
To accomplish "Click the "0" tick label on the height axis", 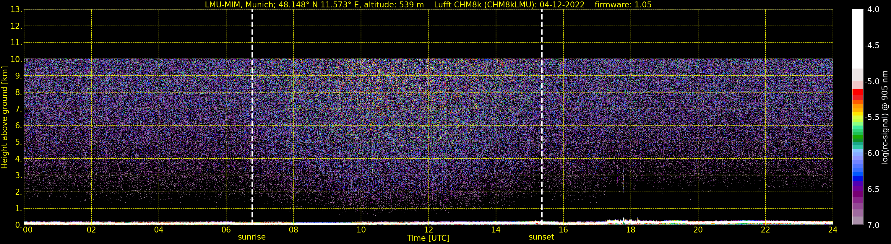I will pyautogui.click(x=18, y=225).
